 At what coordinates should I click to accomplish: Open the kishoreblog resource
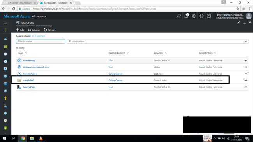(29, 60)
